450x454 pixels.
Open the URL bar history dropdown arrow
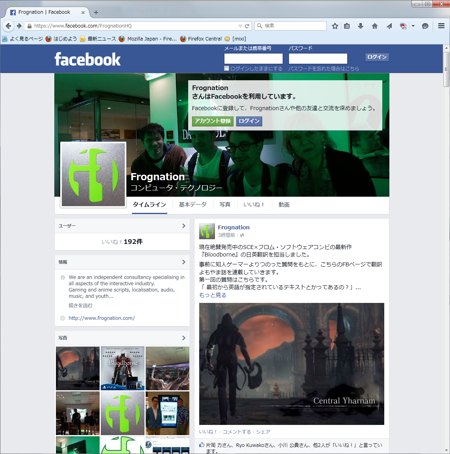tap(240, 26)
